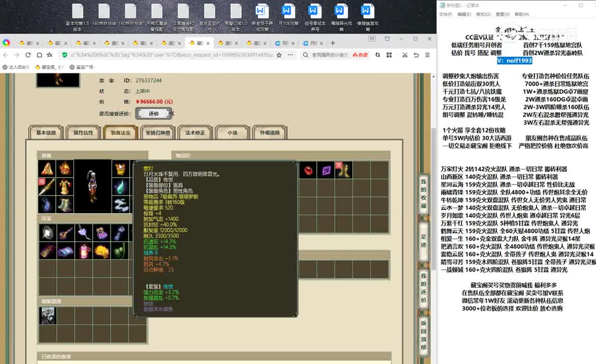596x364 pixels.
Task: Open the 足迹 side button
Action: pyautogui.click(x=423, y=241)
